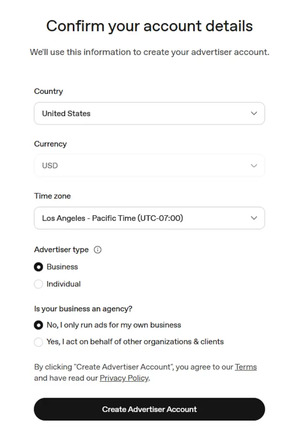Click the Confirm your account details heading
The height and width of the screenshot is (437, 306).
click(150, 26)
